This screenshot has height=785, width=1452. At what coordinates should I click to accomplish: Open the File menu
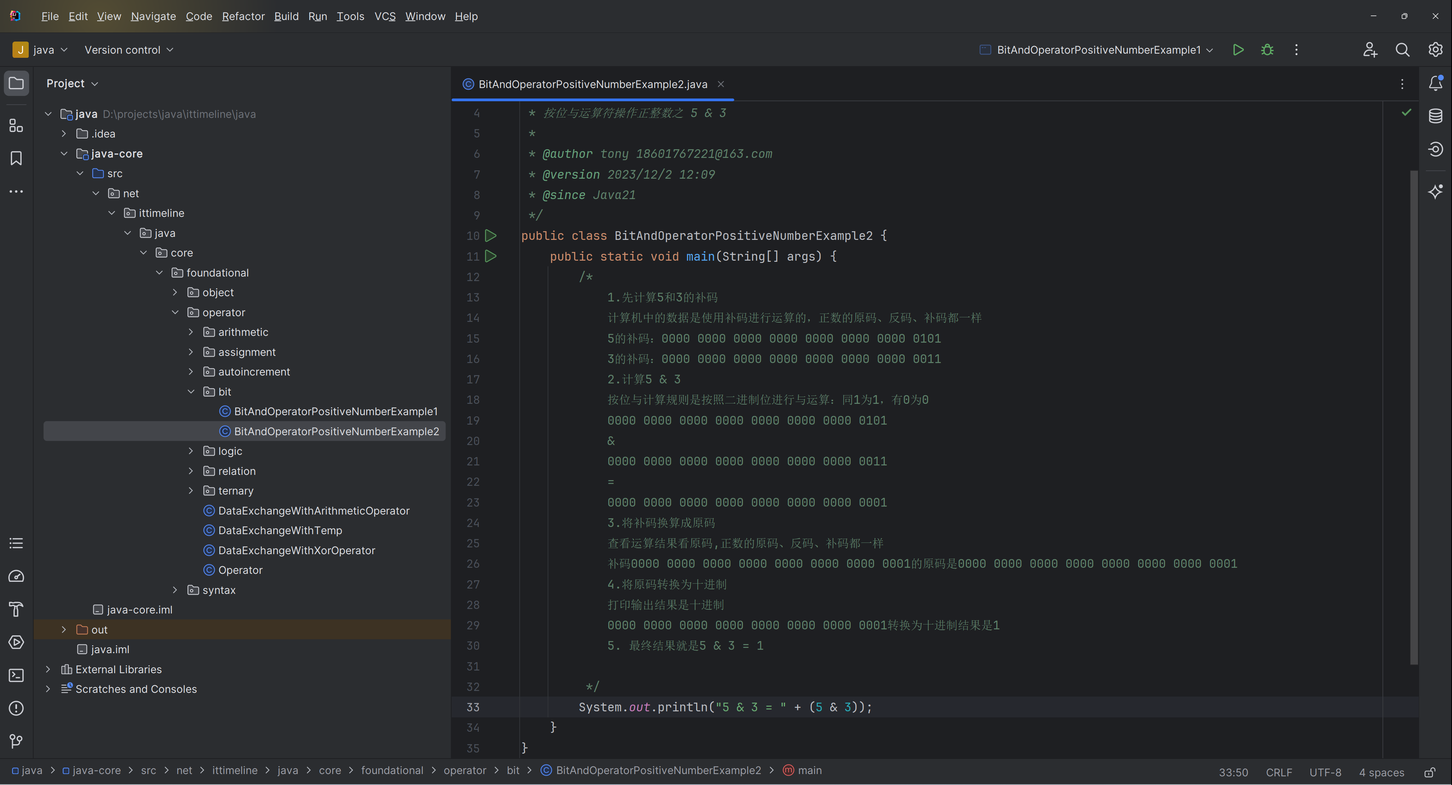click(x=50, y=16)
